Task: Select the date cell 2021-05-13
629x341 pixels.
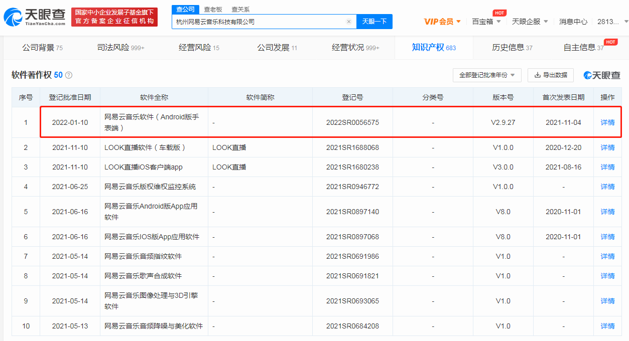Action: click(70, 326)
